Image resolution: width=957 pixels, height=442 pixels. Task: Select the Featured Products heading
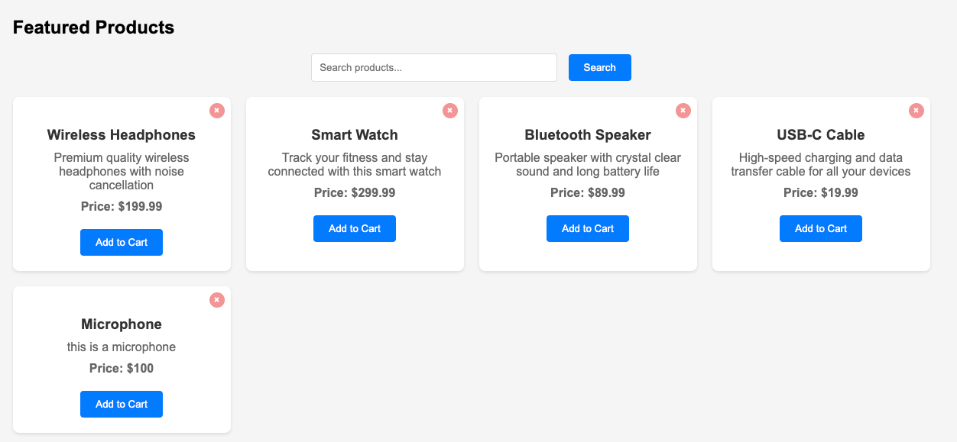[x=93, y=27]
